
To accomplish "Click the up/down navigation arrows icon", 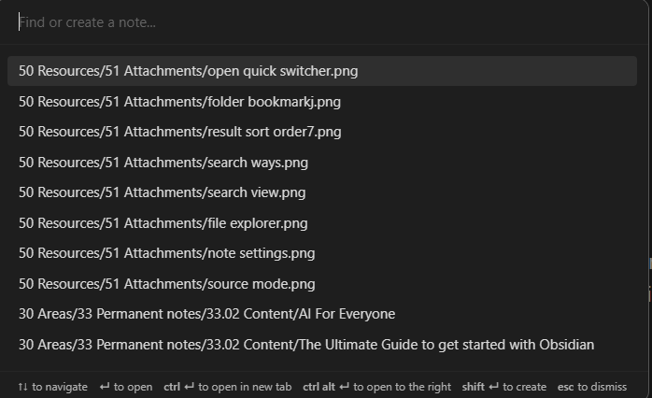I will tap(23, 387).
